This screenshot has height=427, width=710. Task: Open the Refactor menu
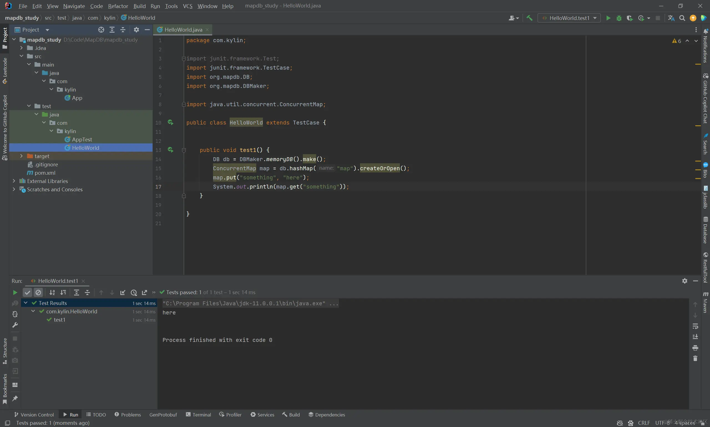[118, 6]
